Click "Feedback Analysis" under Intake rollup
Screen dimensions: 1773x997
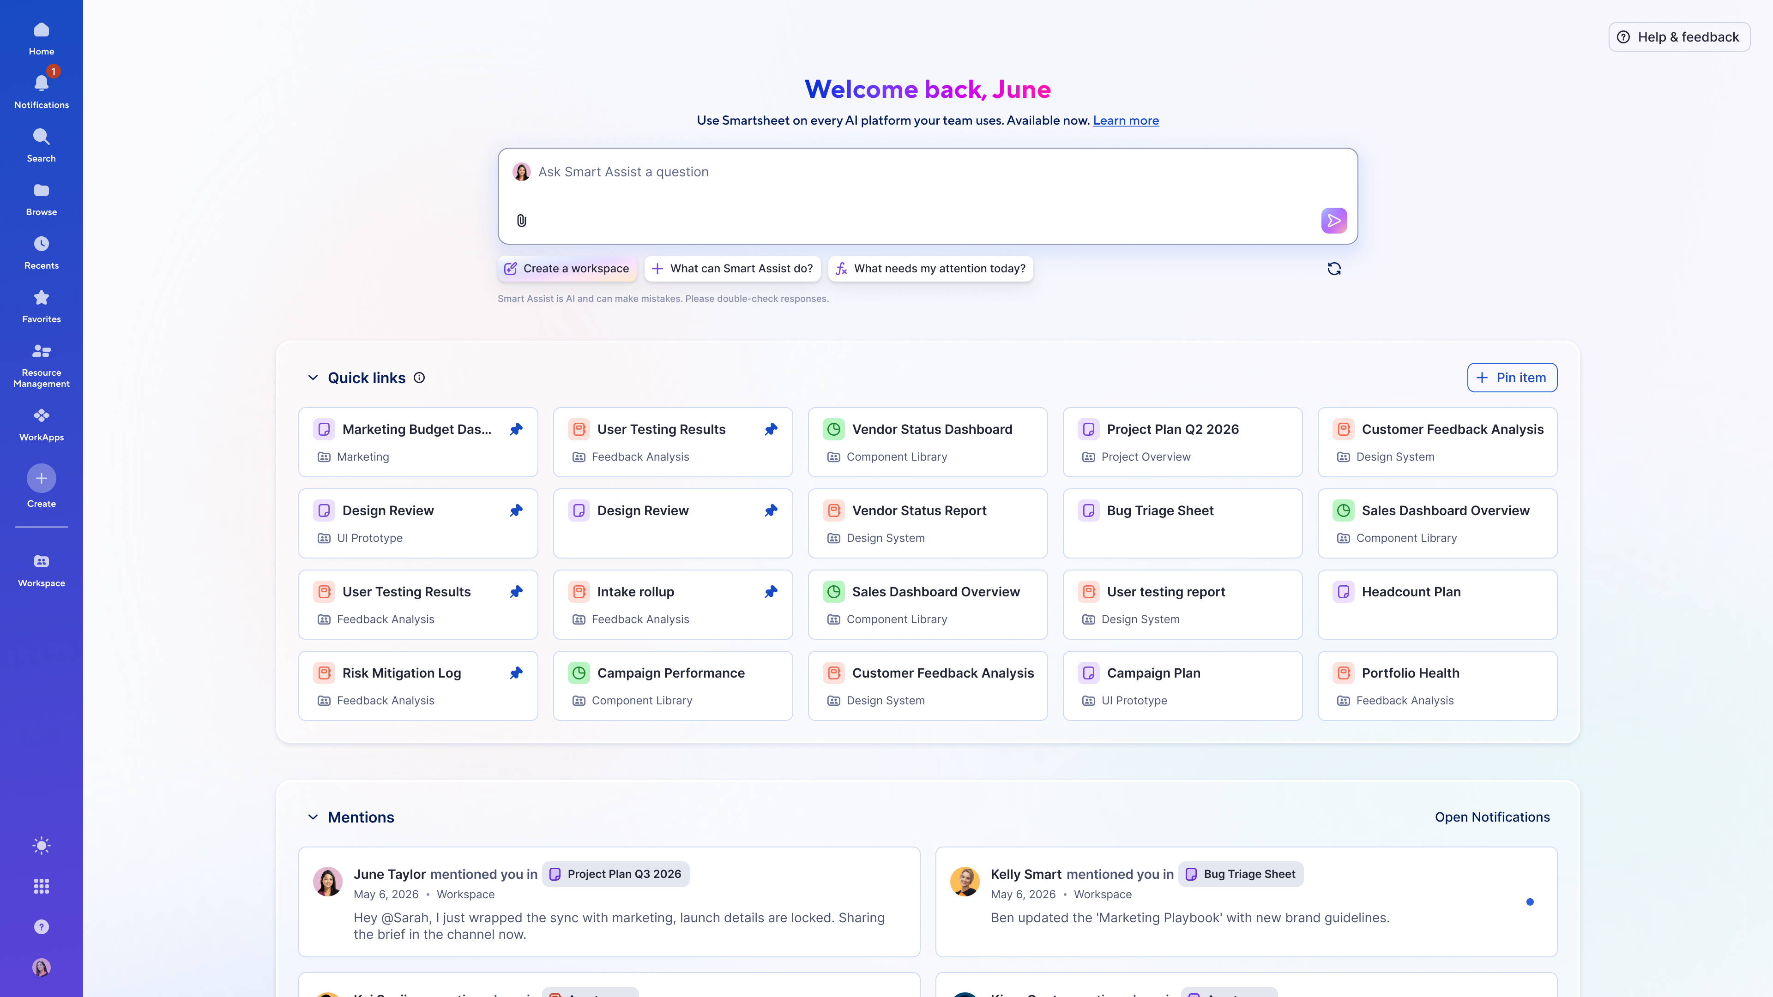tap(640, 619)
